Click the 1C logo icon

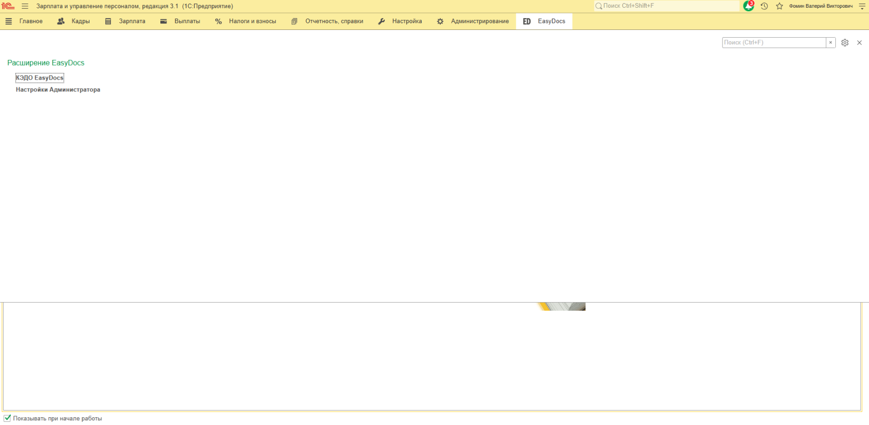[8, 6]
